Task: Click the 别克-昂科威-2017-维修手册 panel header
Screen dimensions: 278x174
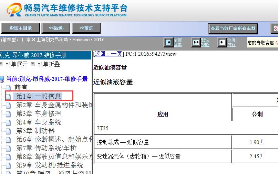Action: click(45, 55)
